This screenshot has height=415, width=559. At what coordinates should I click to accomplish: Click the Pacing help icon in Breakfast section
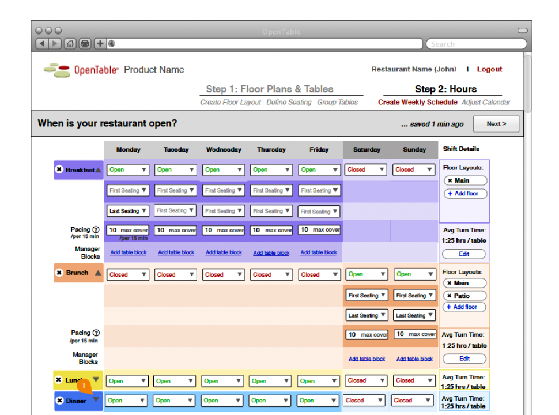pyautogui.click(x=96, y=229)
